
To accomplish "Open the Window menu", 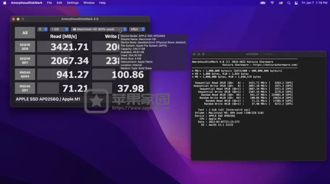I will coord(89,3).
